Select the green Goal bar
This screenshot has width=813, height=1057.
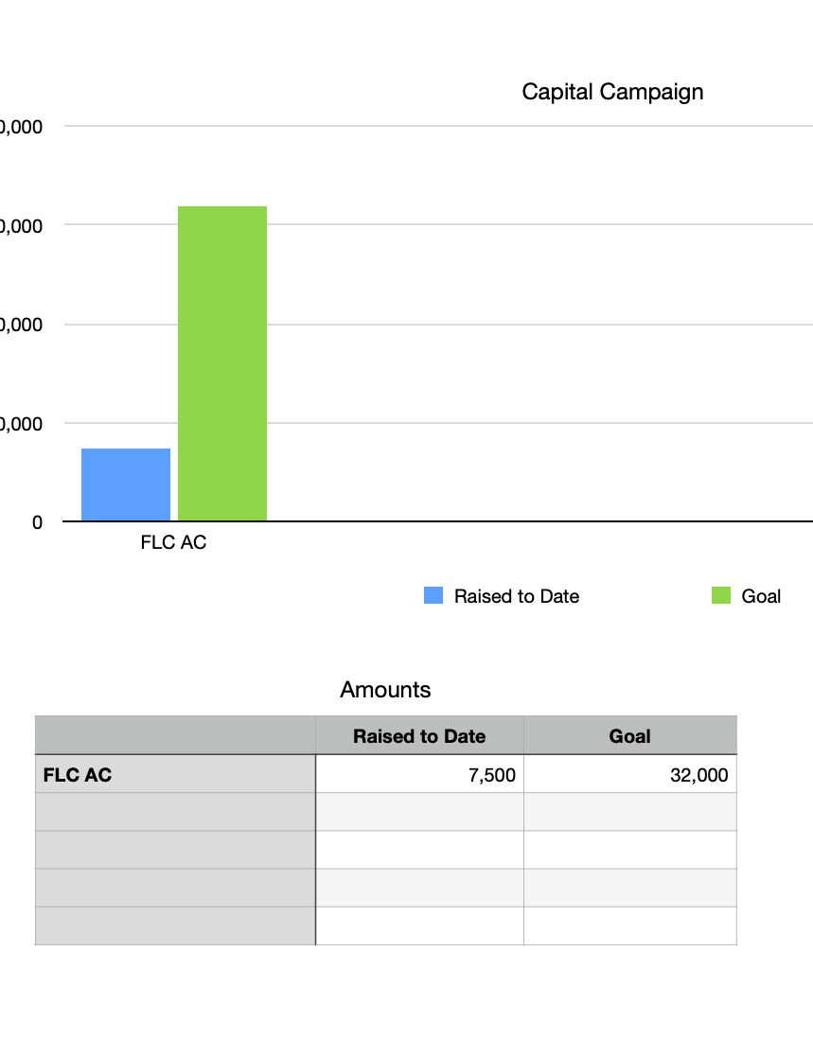tap(222, 363)
